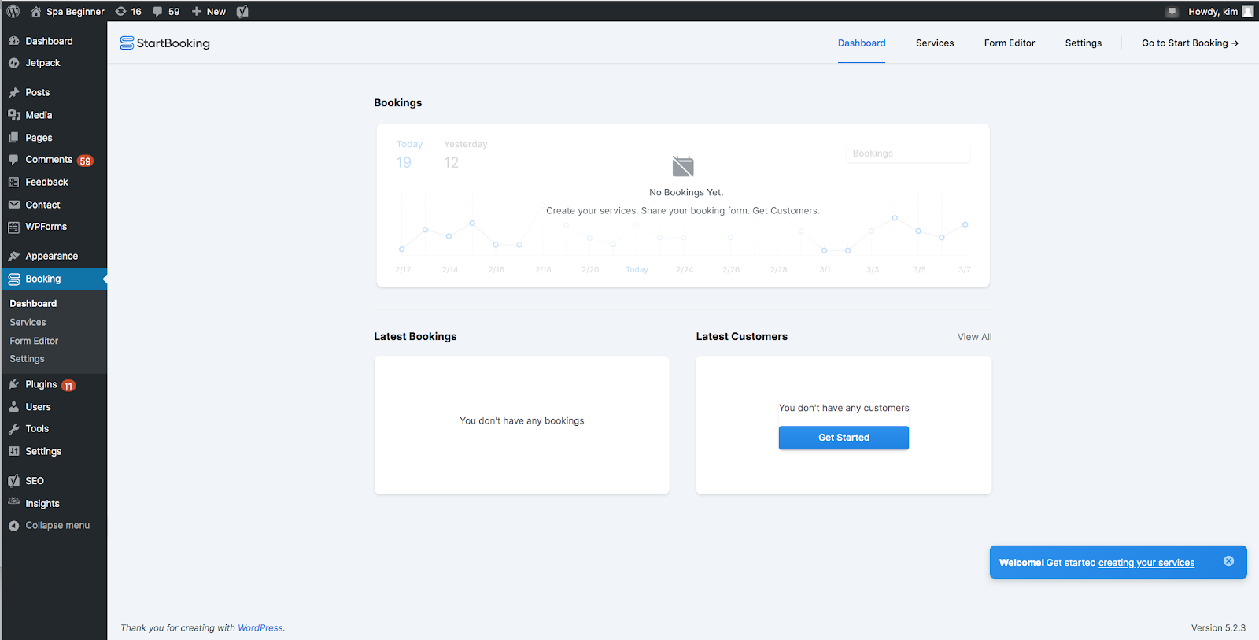
Task: Open the Settings tab in StartBooking header
Action: (1084, 43)
